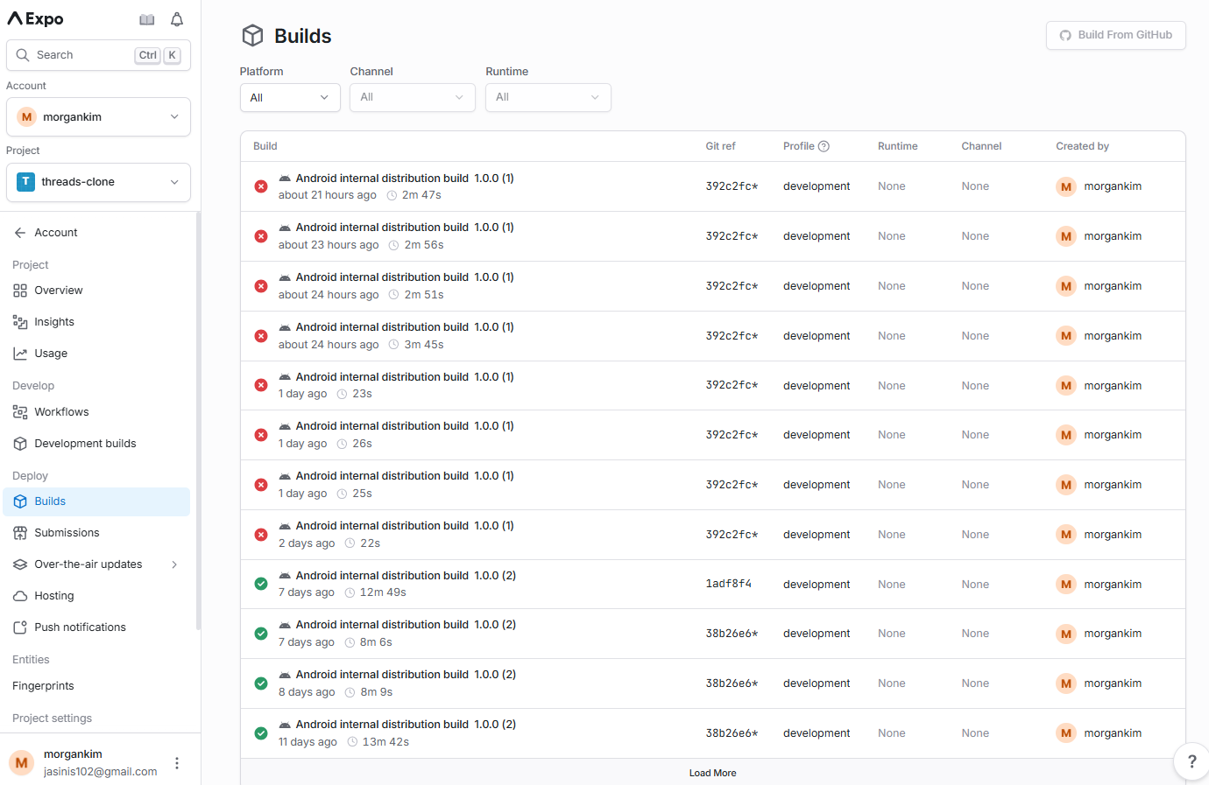Click the Workflows icon in sidebar
Viewport: 1209px width, 785px height.
(20, 412)
